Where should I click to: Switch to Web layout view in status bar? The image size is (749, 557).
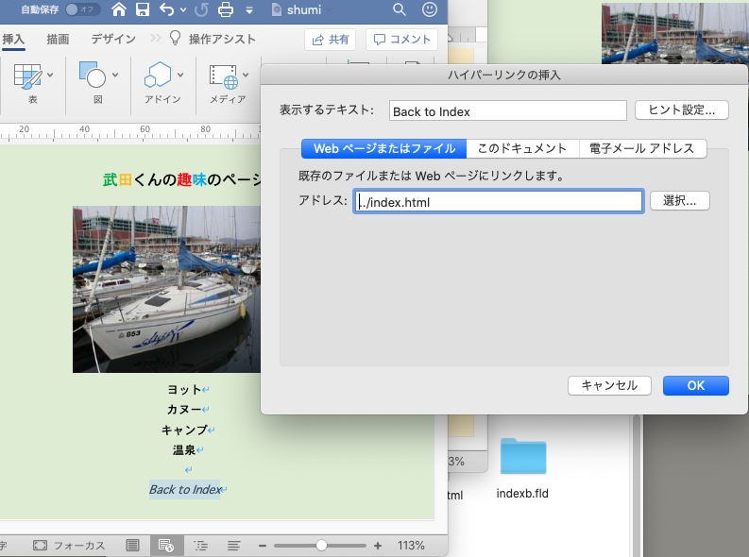pyautogui.click(x=166, y=545)
